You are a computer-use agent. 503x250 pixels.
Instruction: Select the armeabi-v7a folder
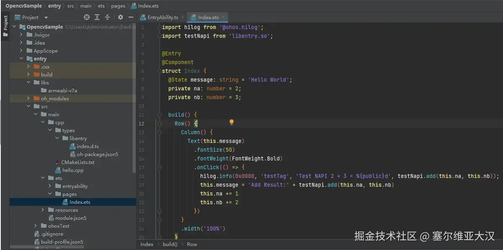(x=62, y=91)
